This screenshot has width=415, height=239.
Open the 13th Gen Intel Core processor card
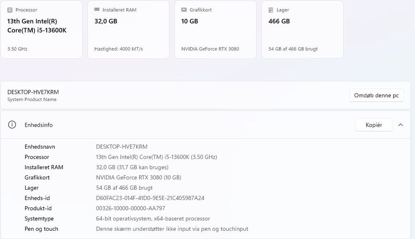pos(41,29)
